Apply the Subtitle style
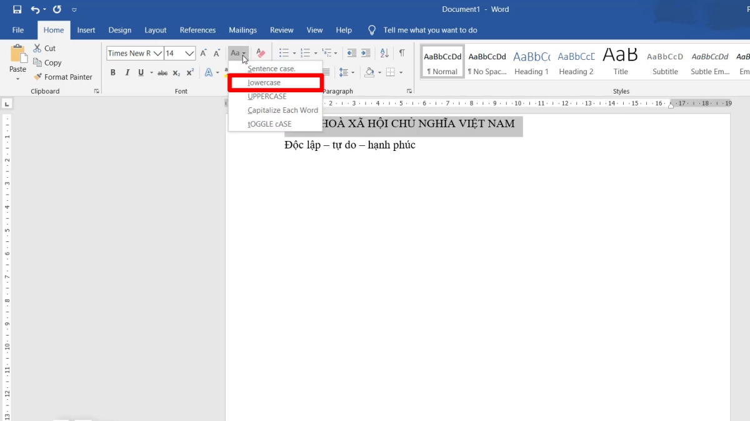 point(665,62)
